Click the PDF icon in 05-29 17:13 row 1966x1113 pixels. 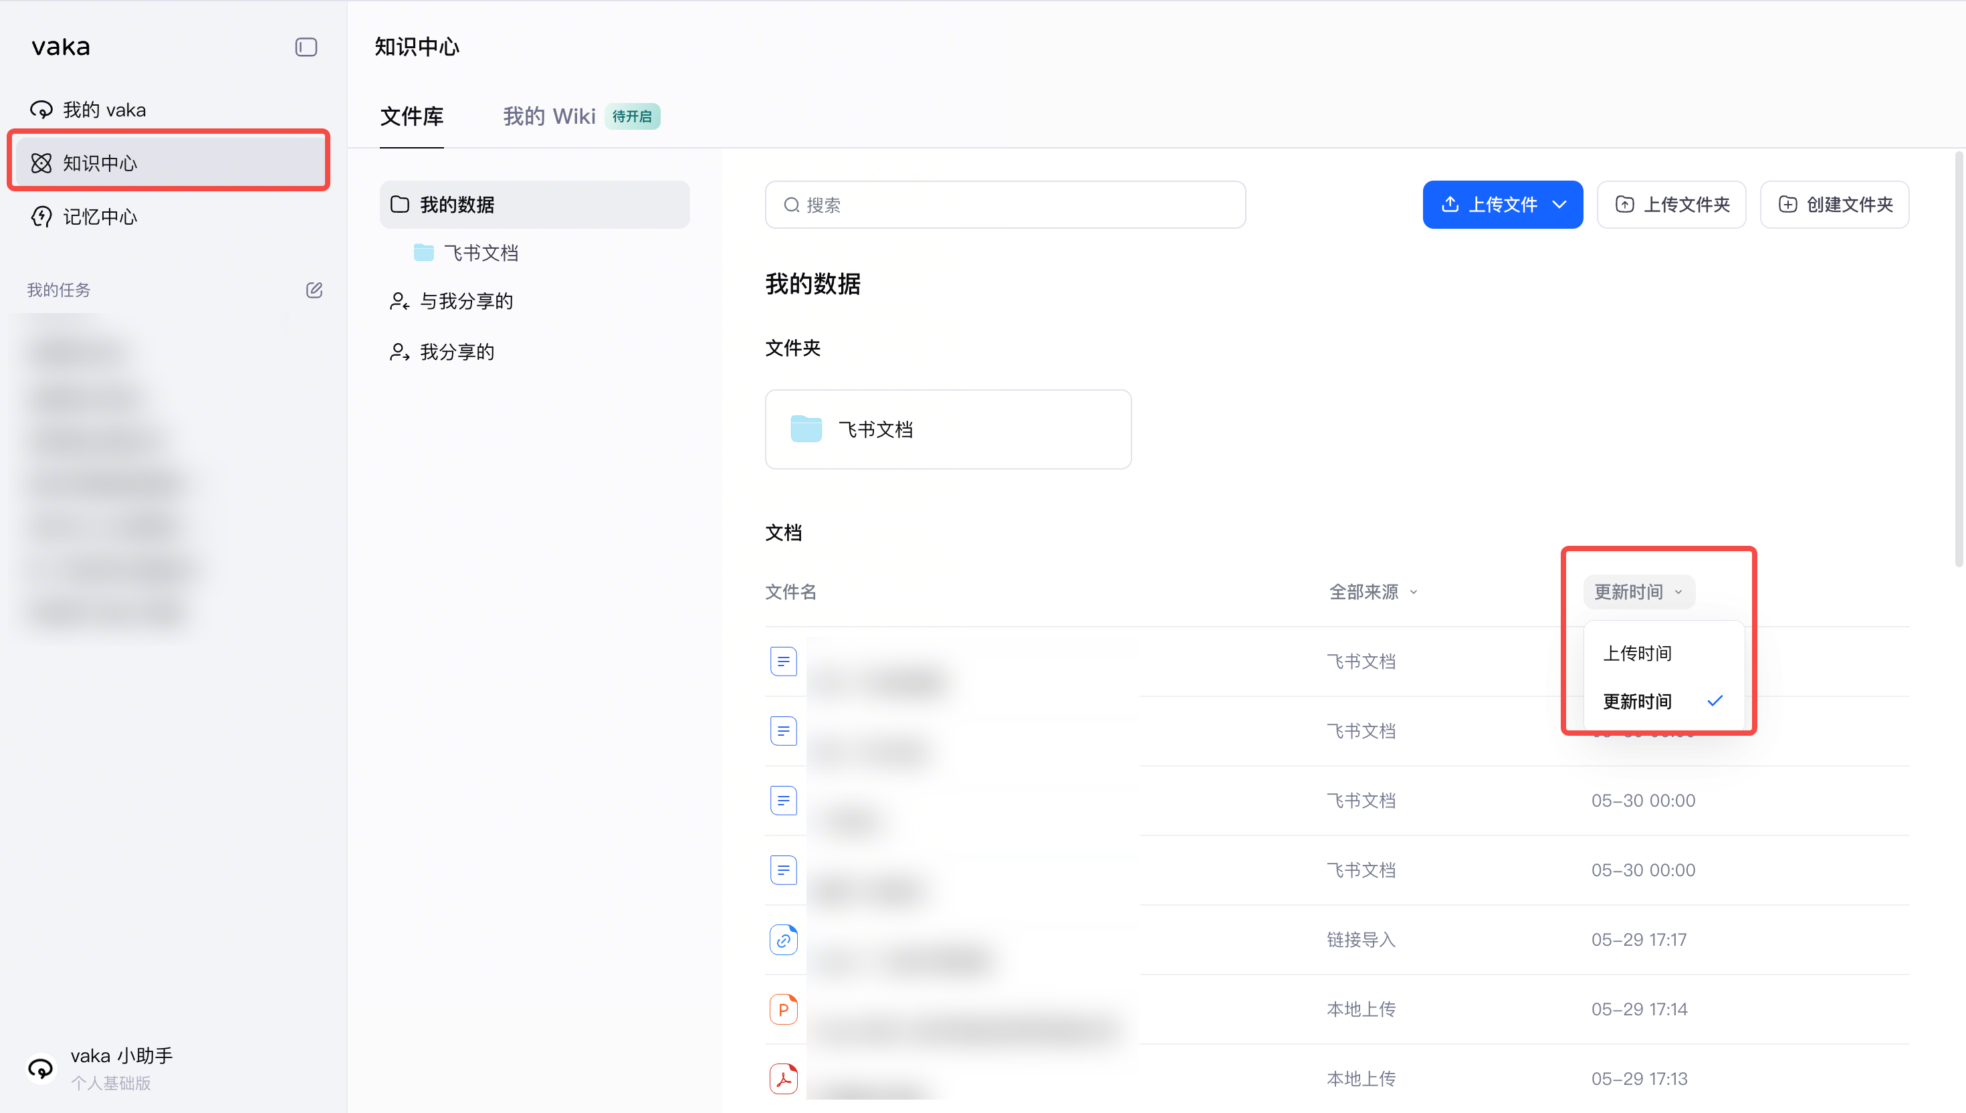[x=783, y=1079]
